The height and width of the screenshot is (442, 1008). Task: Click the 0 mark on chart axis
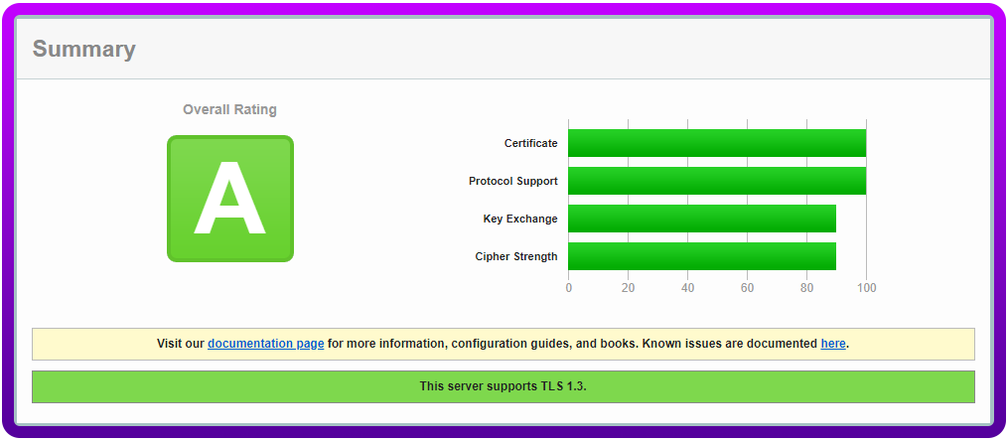pyautogui.click(x=568, y=288)
